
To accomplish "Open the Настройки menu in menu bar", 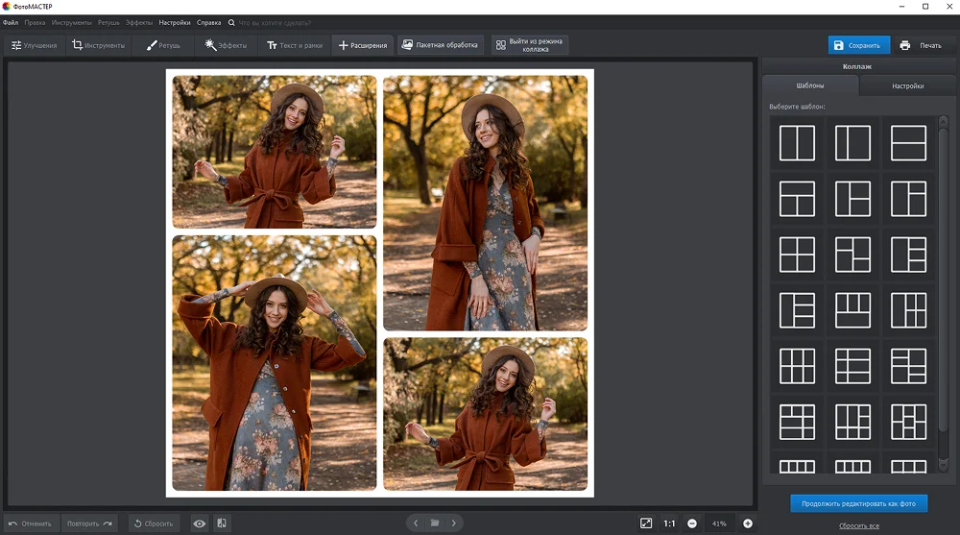I will click(x=175, y=23).
